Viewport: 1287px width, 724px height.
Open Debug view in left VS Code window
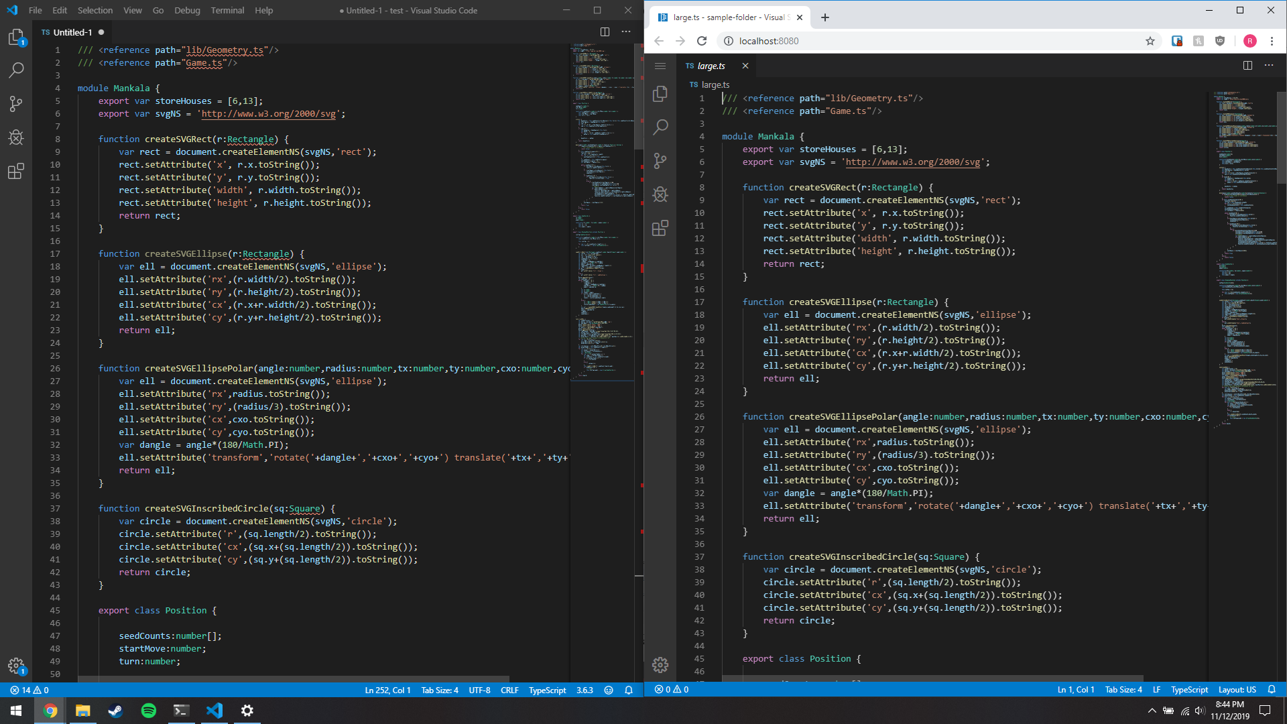[x=16, y=137]
